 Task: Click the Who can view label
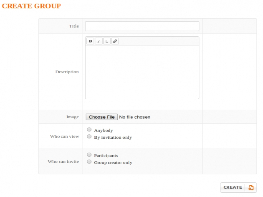(64, 136)
